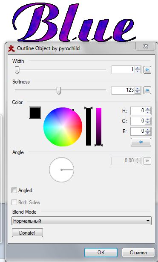The height and width of the screenshot is (262, 158).
Task: Increase Angle value with up spinner
Action: click(137, 159)
